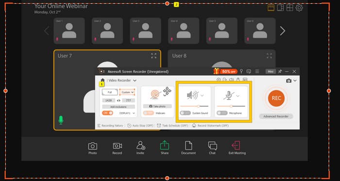
Task: Click the height field showing 777
Action: point(128,100)
